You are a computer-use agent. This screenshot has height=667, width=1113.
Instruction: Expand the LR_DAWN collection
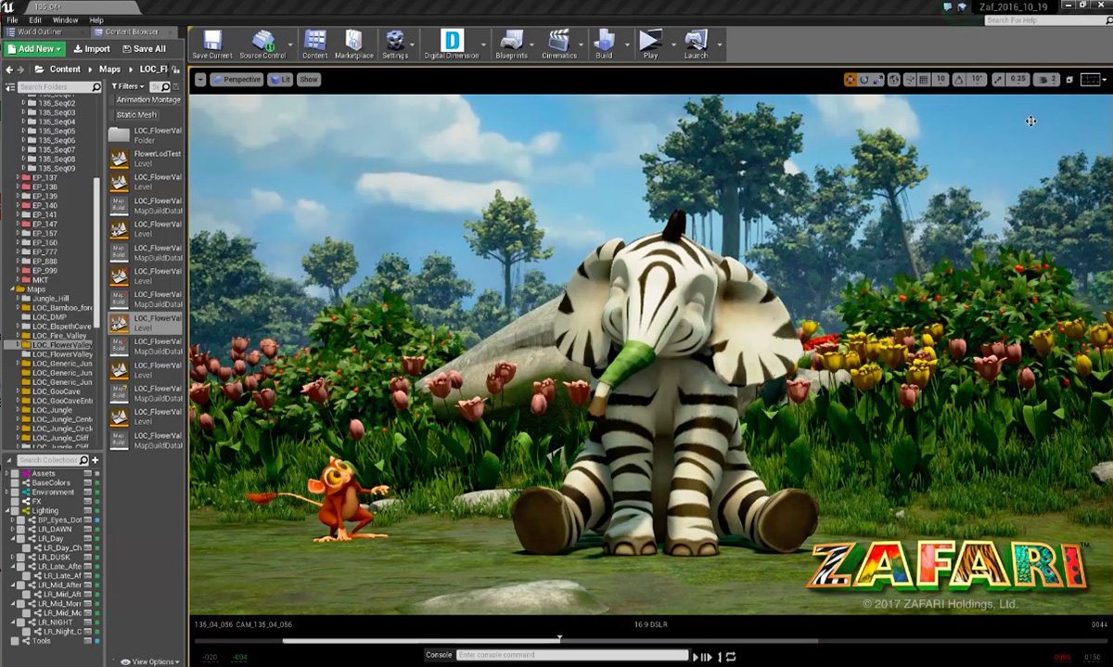pos(12,530)
